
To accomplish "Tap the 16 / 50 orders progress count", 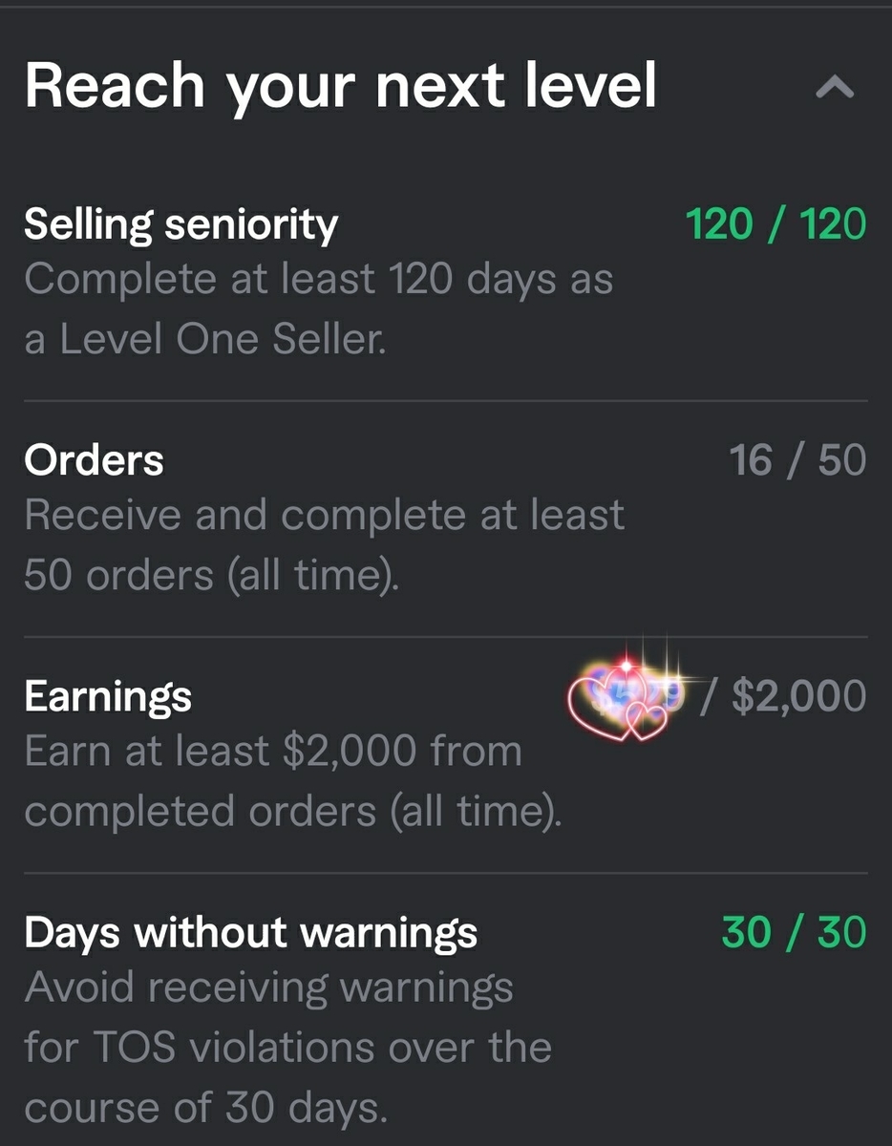I will (797, 460).
